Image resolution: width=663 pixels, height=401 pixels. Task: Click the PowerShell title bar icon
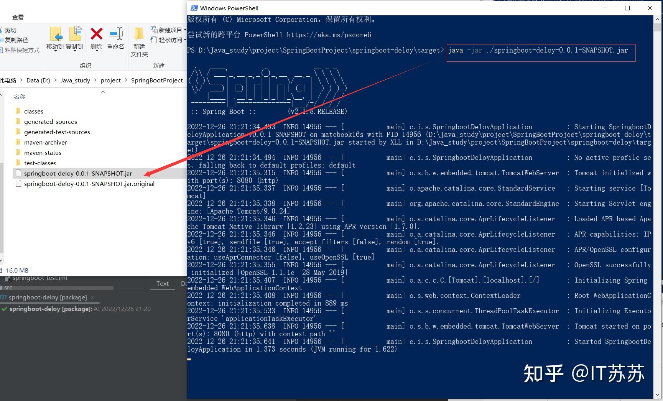click(194, 8)
